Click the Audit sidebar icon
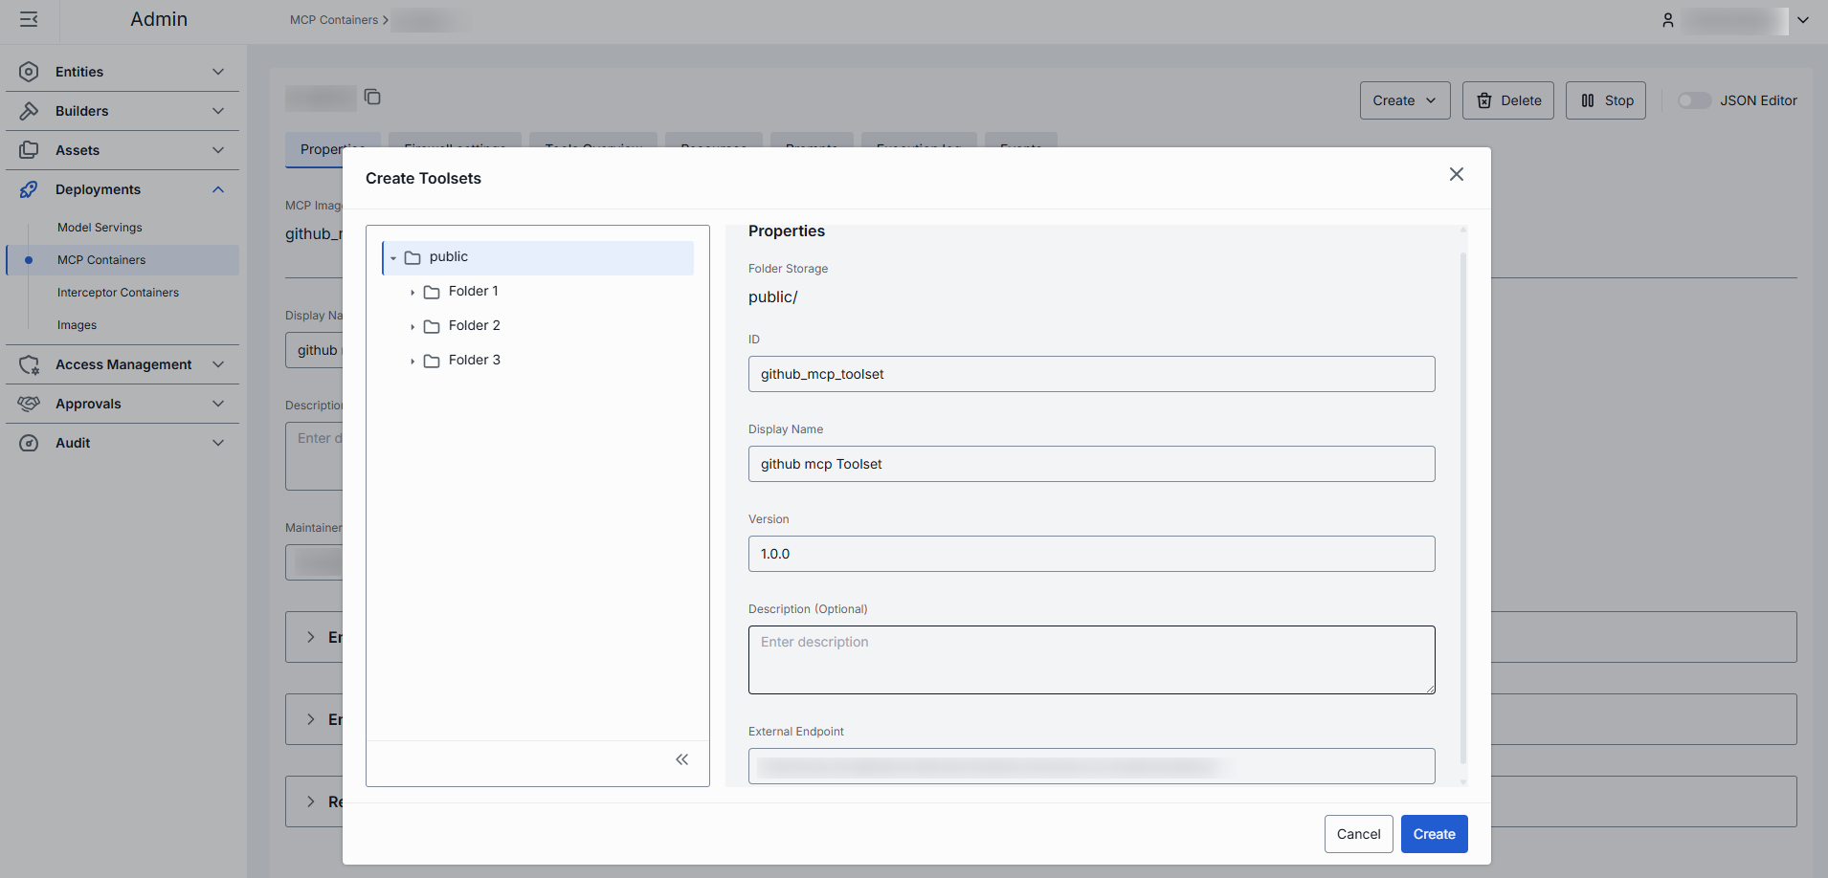Image resolution: width=1828 pixels, height=878 pixels. pos(29,443)
